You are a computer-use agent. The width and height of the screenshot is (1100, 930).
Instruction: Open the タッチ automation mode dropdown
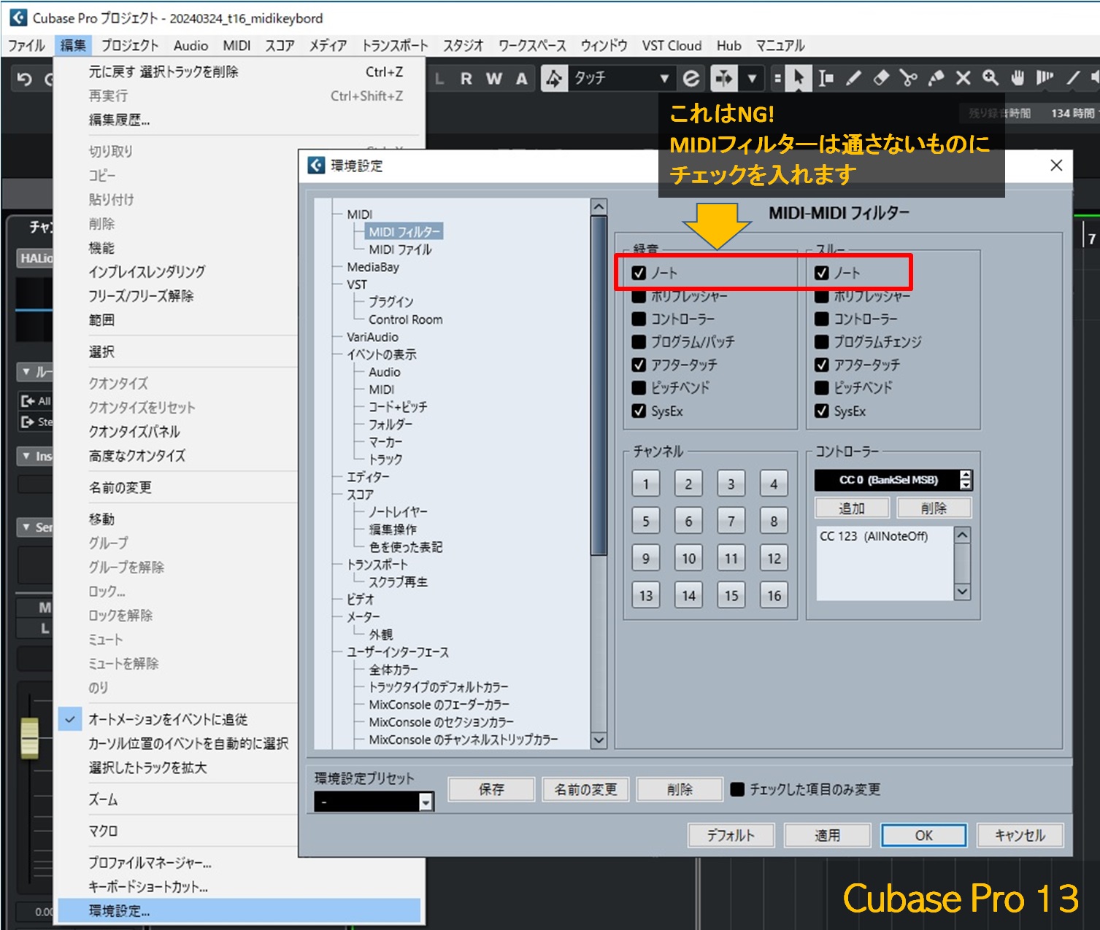pos(664,78)
